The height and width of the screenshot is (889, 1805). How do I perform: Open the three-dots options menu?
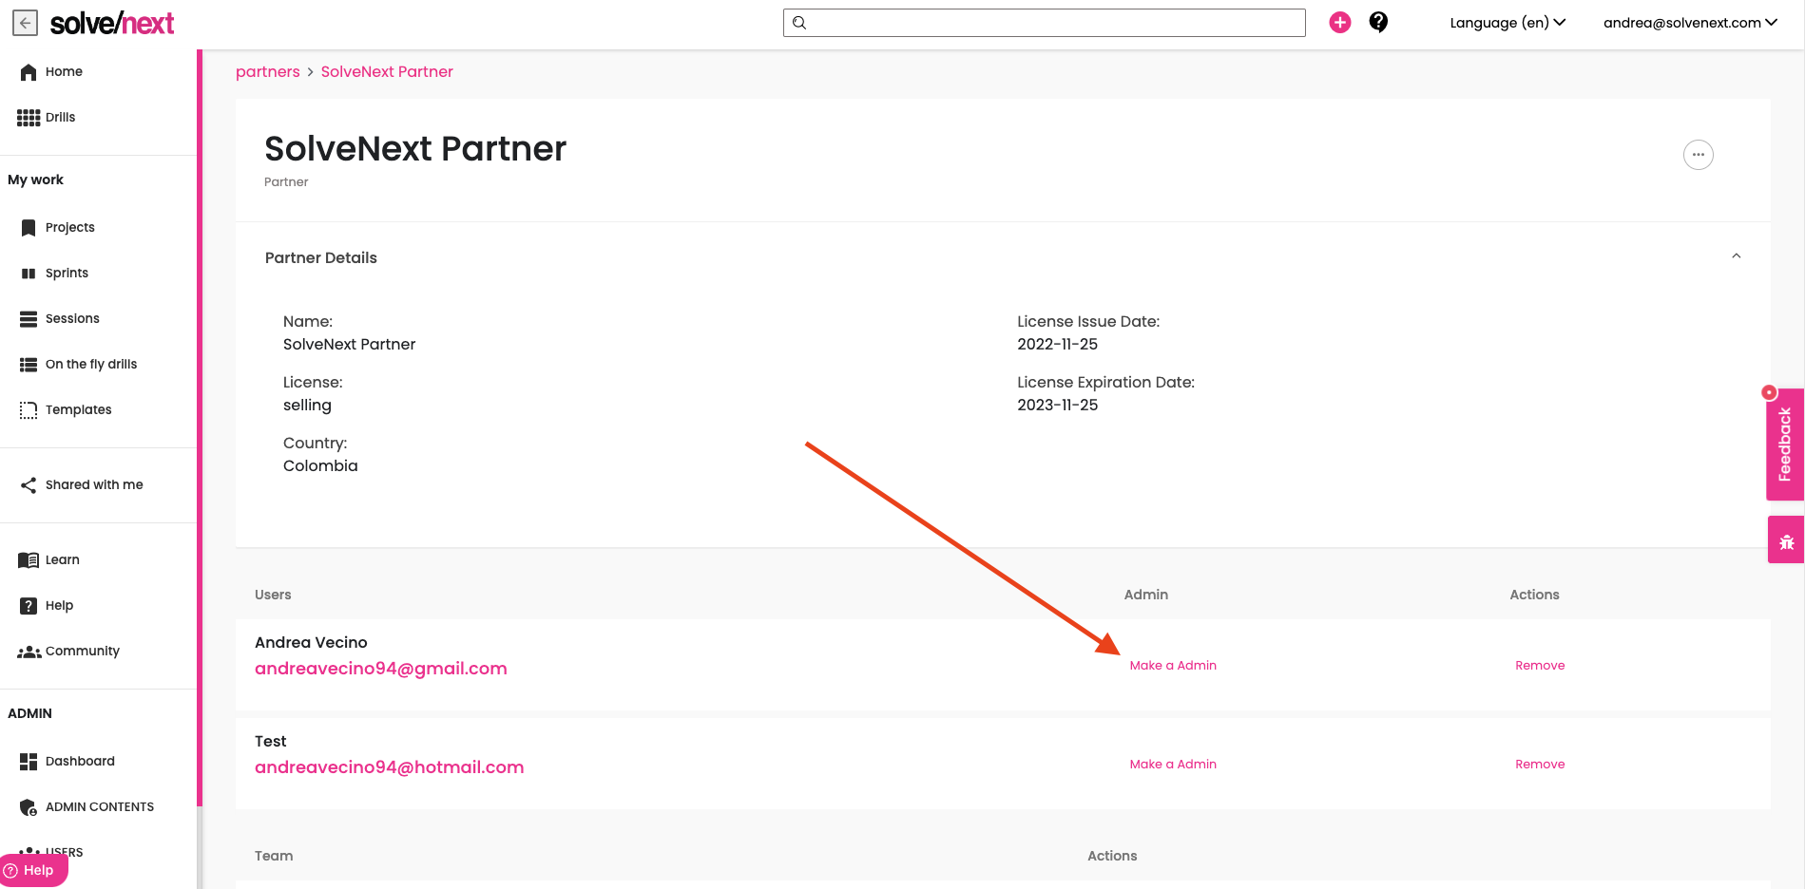point(1698,155)
